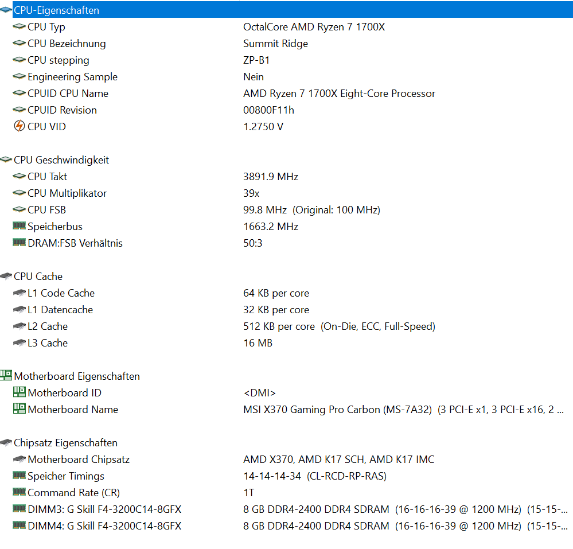Select the 14-14-14-34 timings value

click(x=315, y=476)
